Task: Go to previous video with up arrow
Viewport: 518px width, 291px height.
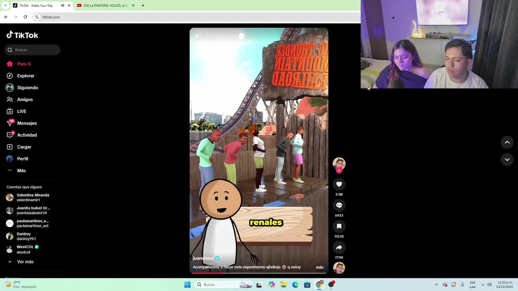Action: (x=507, y=142)
